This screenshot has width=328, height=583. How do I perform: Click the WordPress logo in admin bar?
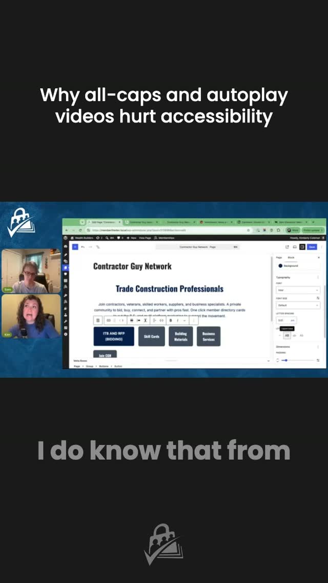pos(66,238)
